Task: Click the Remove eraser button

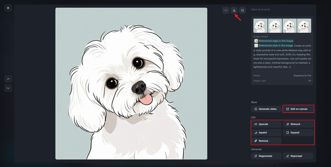Action: pyautogui.click(x=266, y=141)
